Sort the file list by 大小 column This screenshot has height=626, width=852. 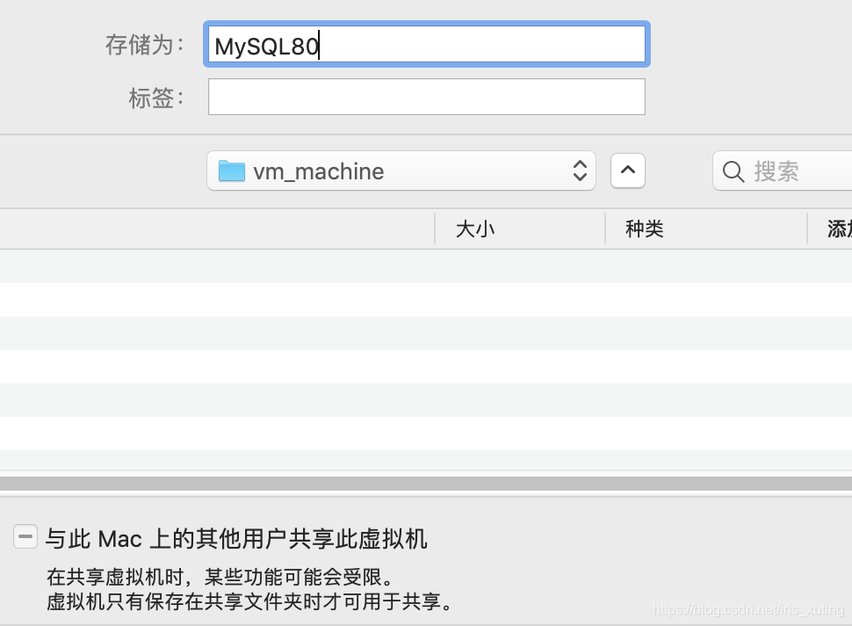click(519, 229)
